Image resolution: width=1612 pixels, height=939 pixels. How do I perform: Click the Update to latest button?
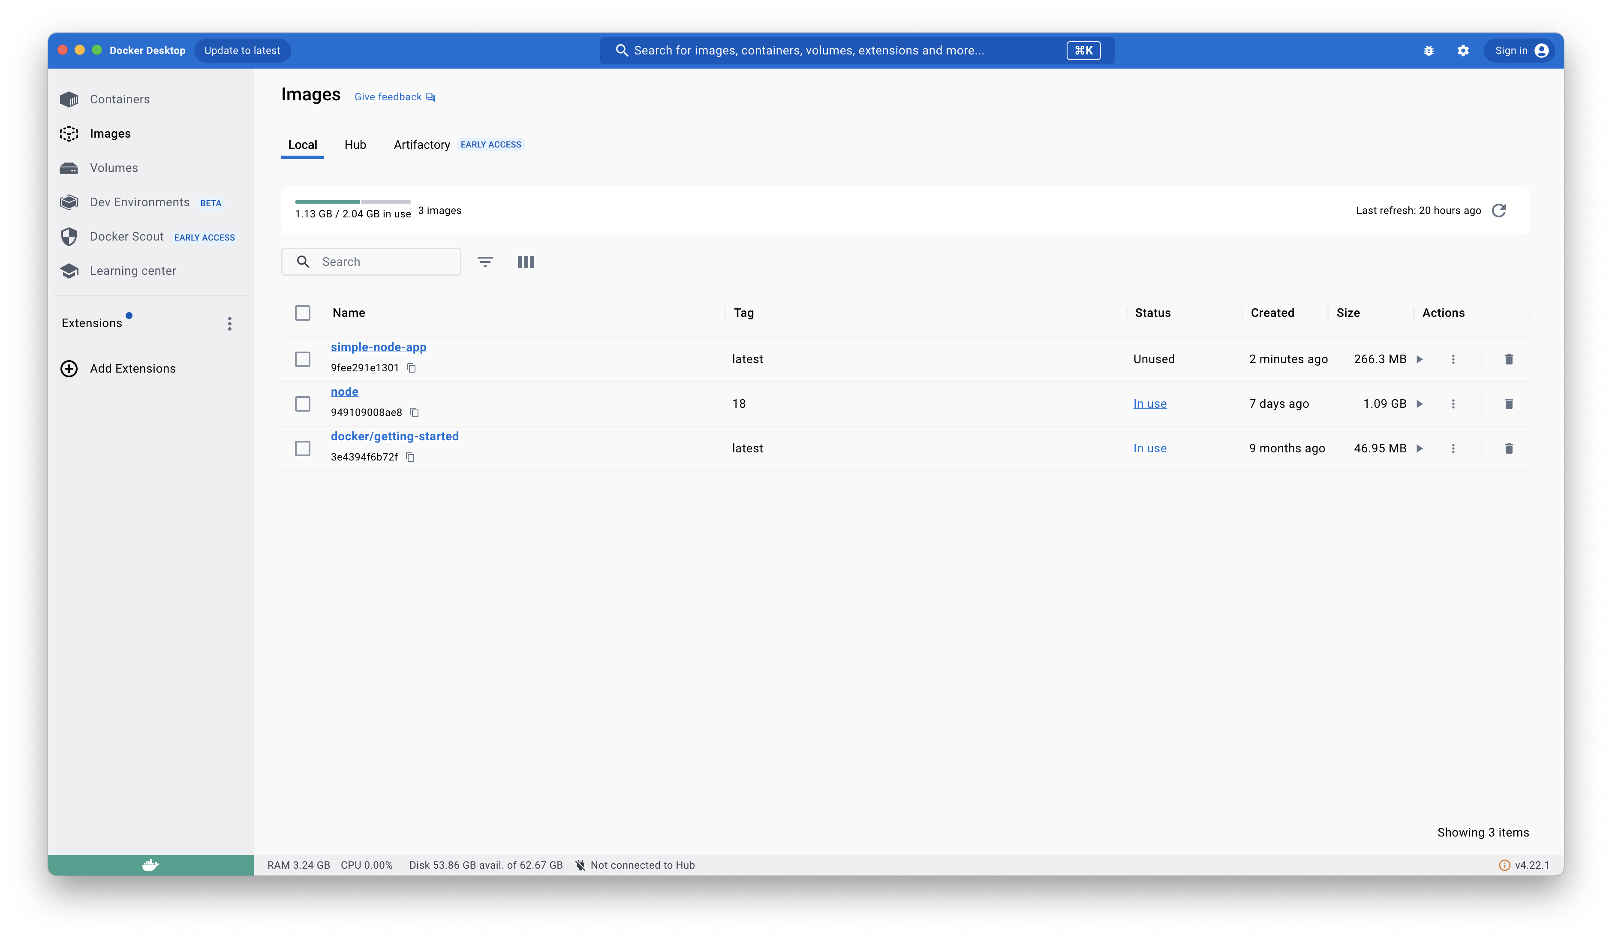pos(242,51)
